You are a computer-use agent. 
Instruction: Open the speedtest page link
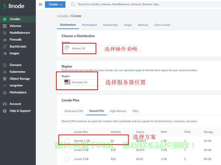coord(128,70)
